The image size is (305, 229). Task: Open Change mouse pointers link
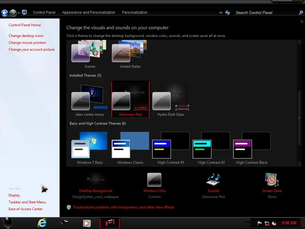27,43
